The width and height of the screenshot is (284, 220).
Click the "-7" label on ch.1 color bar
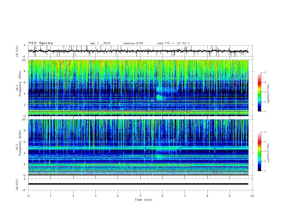264,111
